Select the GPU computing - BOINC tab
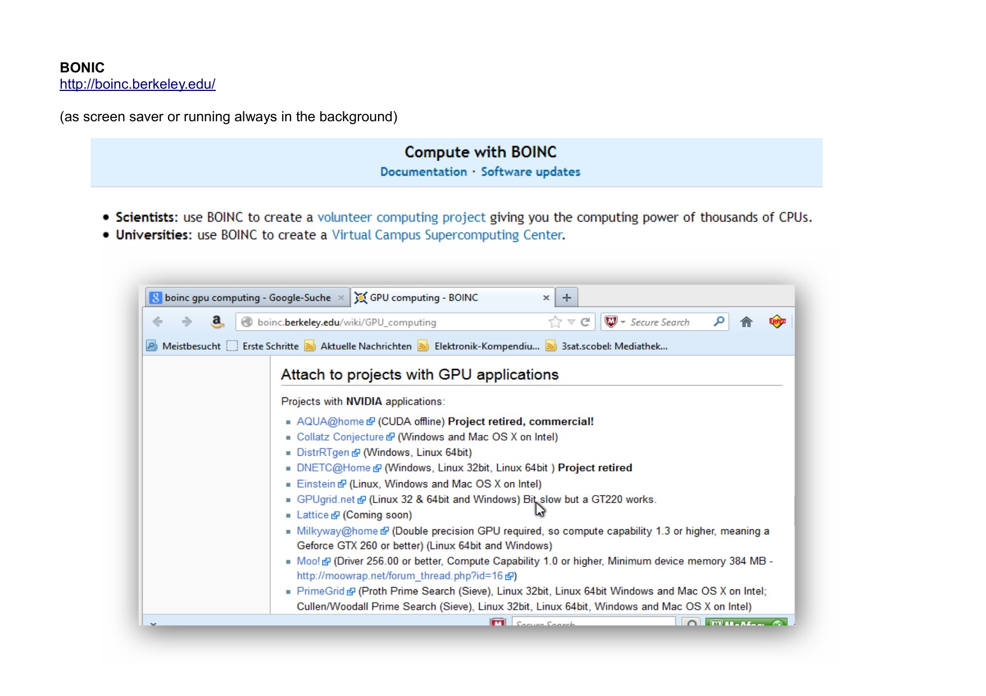986x696 pixels. 424,297
